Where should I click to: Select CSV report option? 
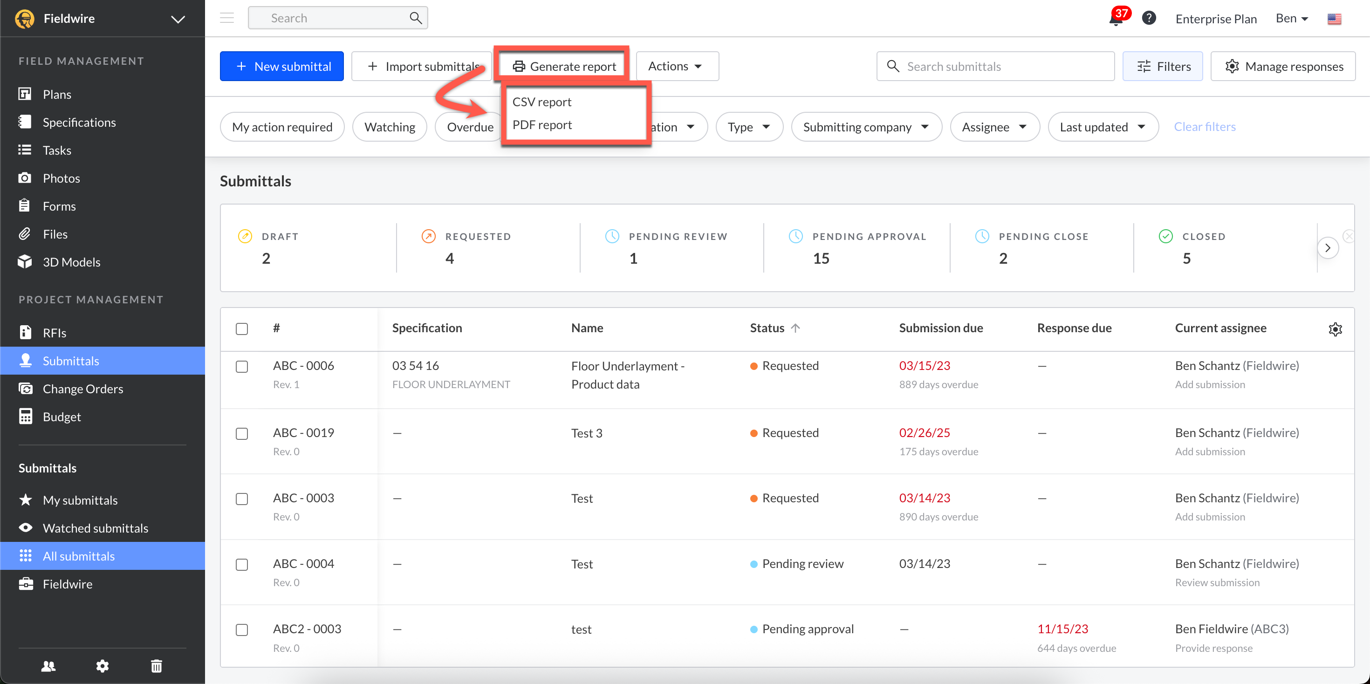[541, 102]
